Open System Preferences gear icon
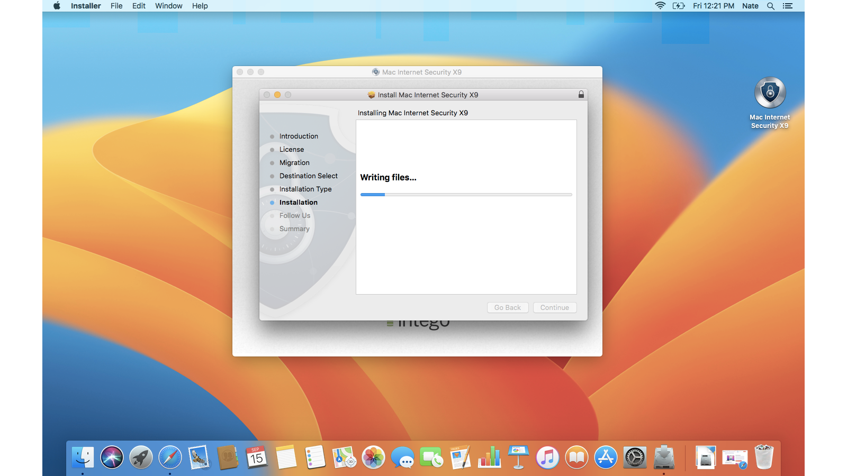The width and height of the screenshot is (847, 476). [x=635, y=457]
